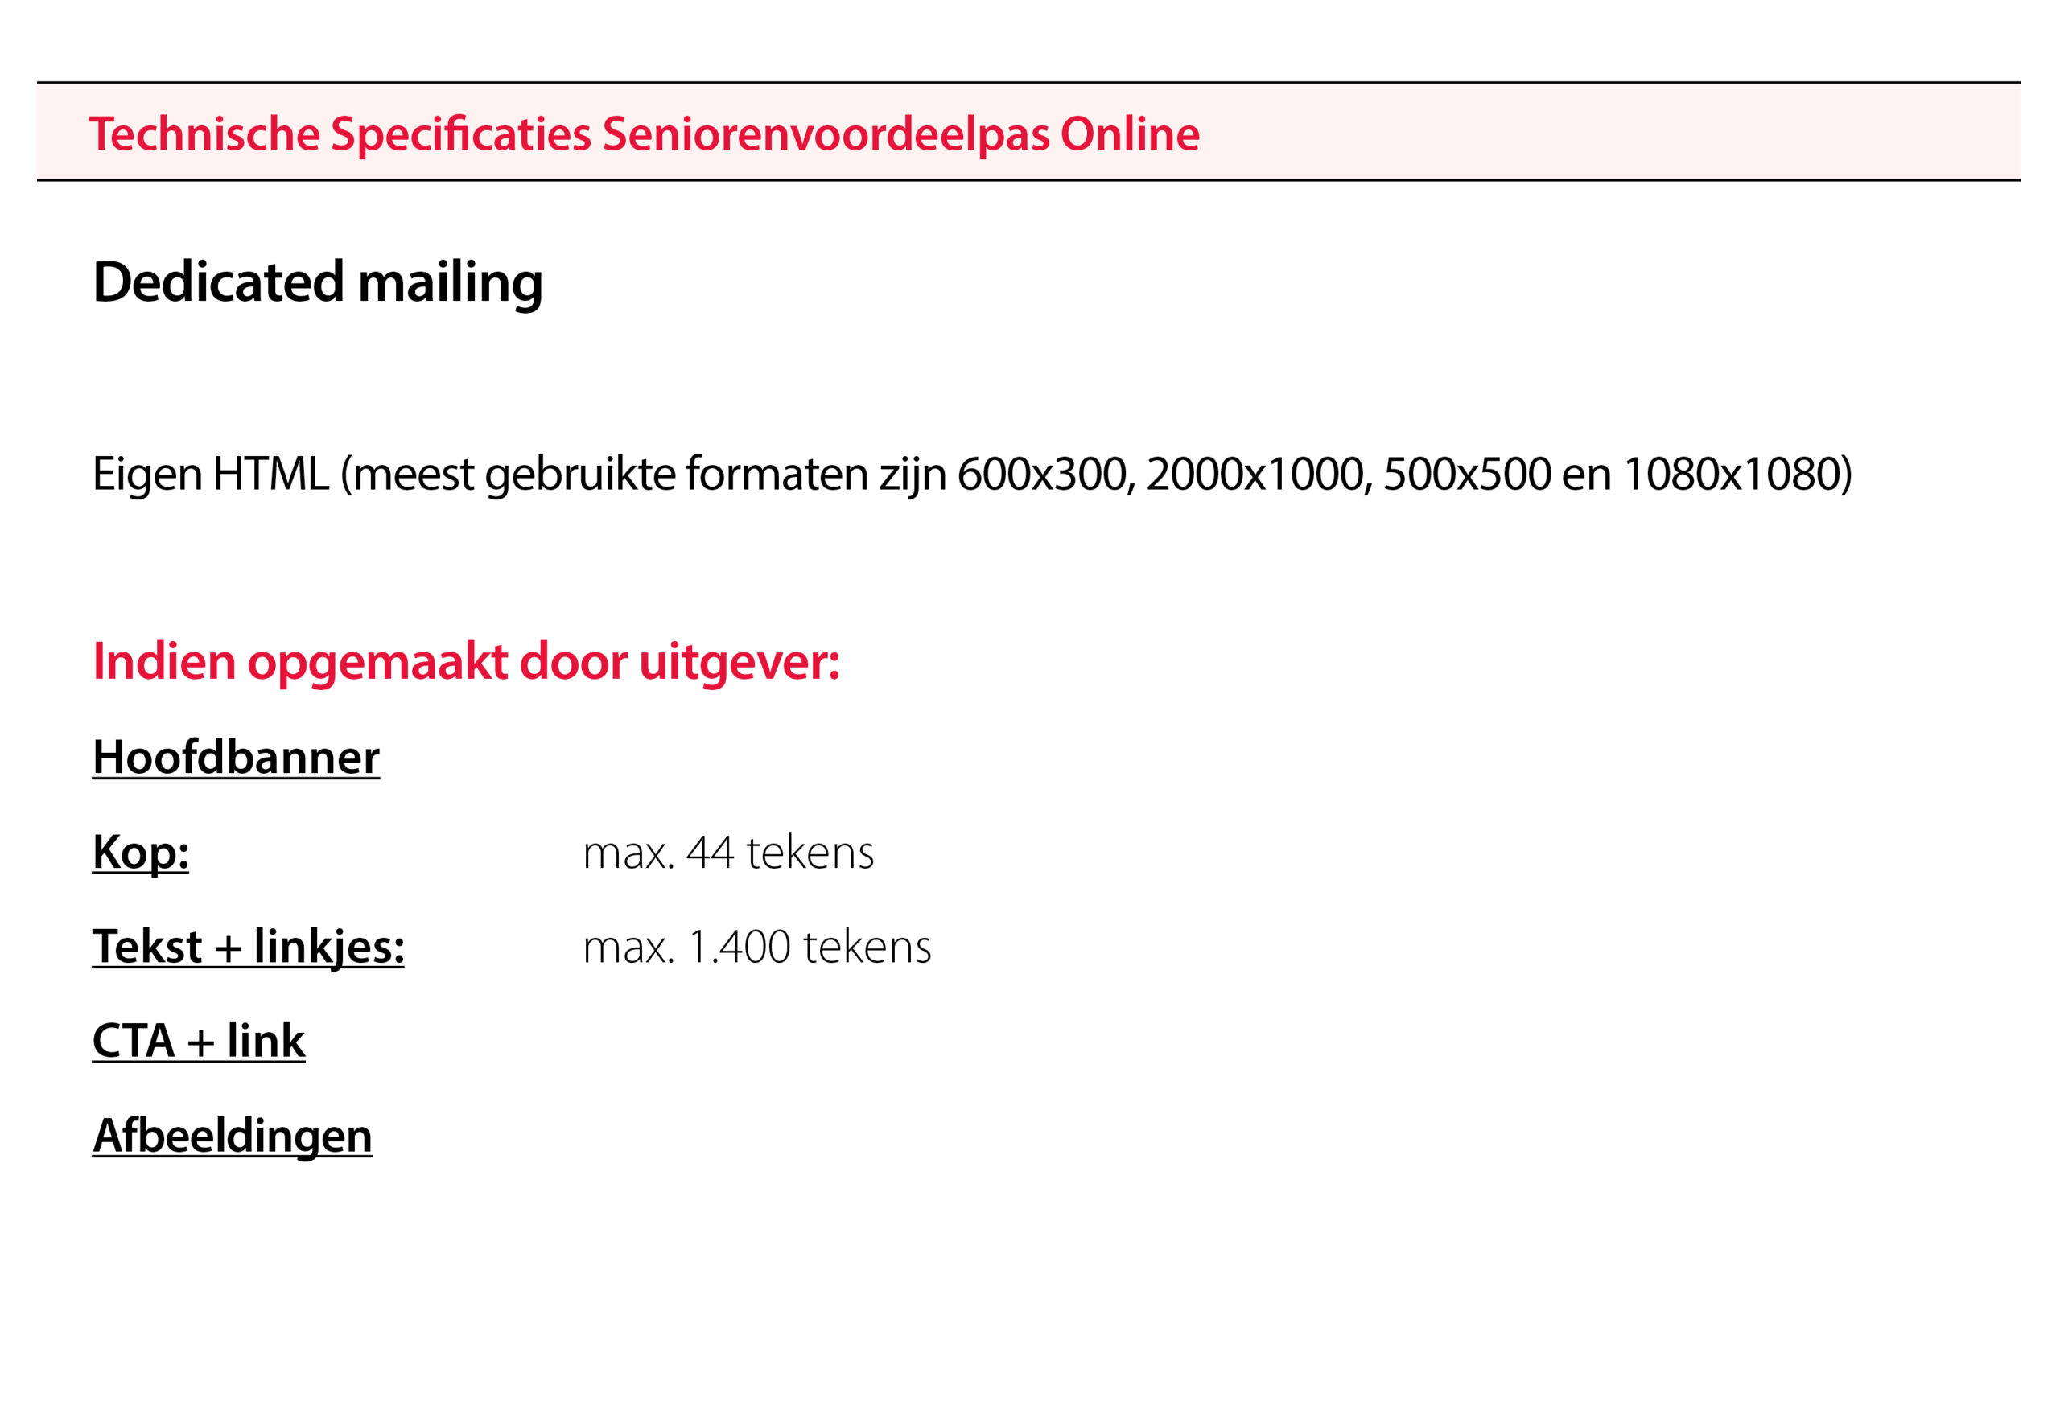The height and width of the screenshot is (1410, 2060).
Task: Click the "1080x1080" format text
Action: [1731, 474]
